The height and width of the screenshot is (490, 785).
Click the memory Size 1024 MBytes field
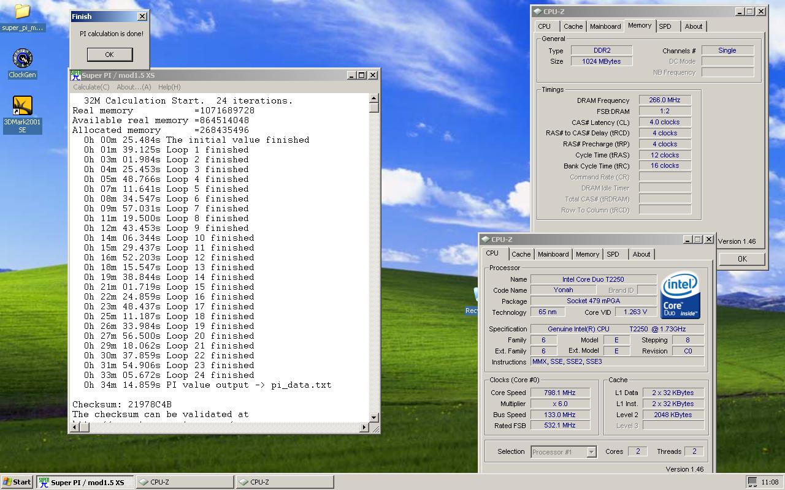coord(602,61)
